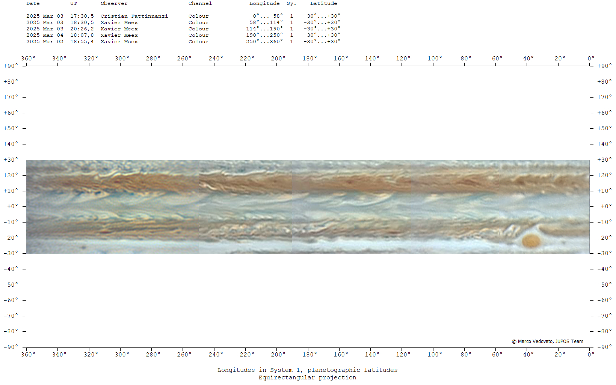Select the "Observer" column header
Screen dimensions: 616x385
[x=114, y=3]
